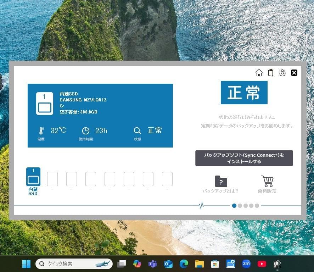Click the blue 正常 status banner

pos(244,93)
